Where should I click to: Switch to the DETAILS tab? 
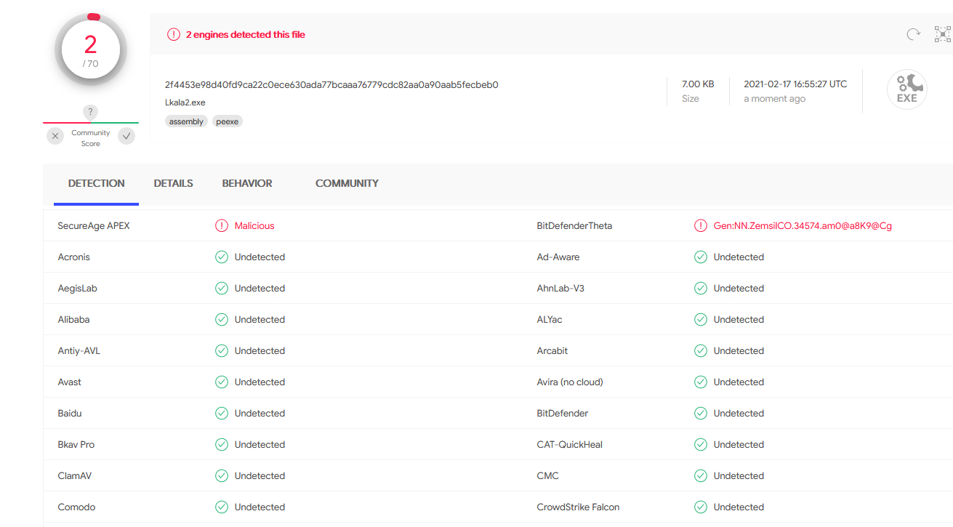pos(173,184)
